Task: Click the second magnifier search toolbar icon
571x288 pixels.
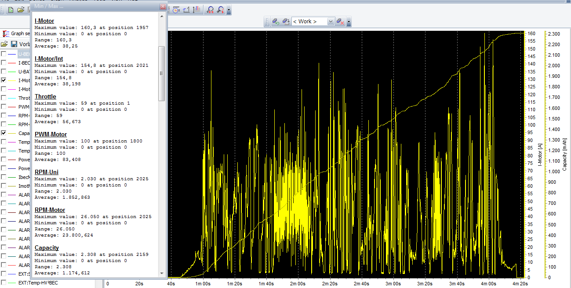Action: (x=221, y=10)
